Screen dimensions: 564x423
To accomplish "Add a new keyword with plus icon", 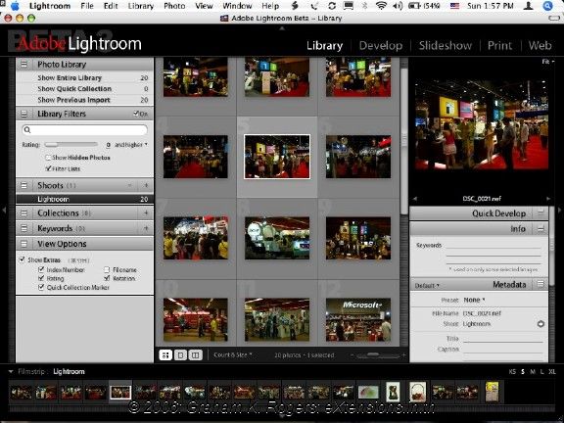I will point(146,228).
